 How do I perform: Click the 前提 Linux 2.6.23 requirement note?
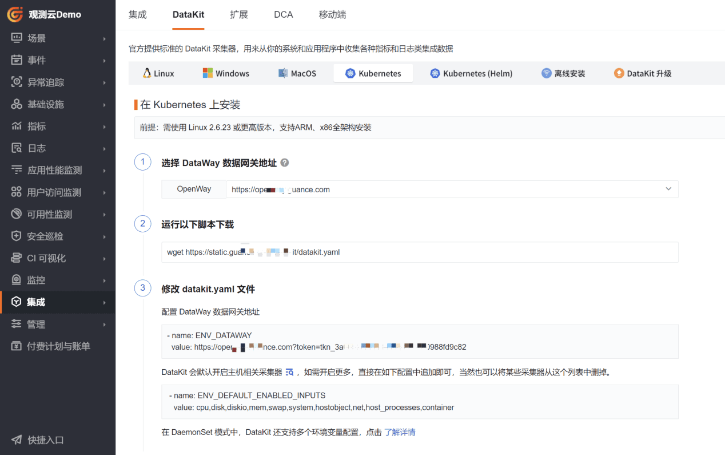tap(429, 128)
